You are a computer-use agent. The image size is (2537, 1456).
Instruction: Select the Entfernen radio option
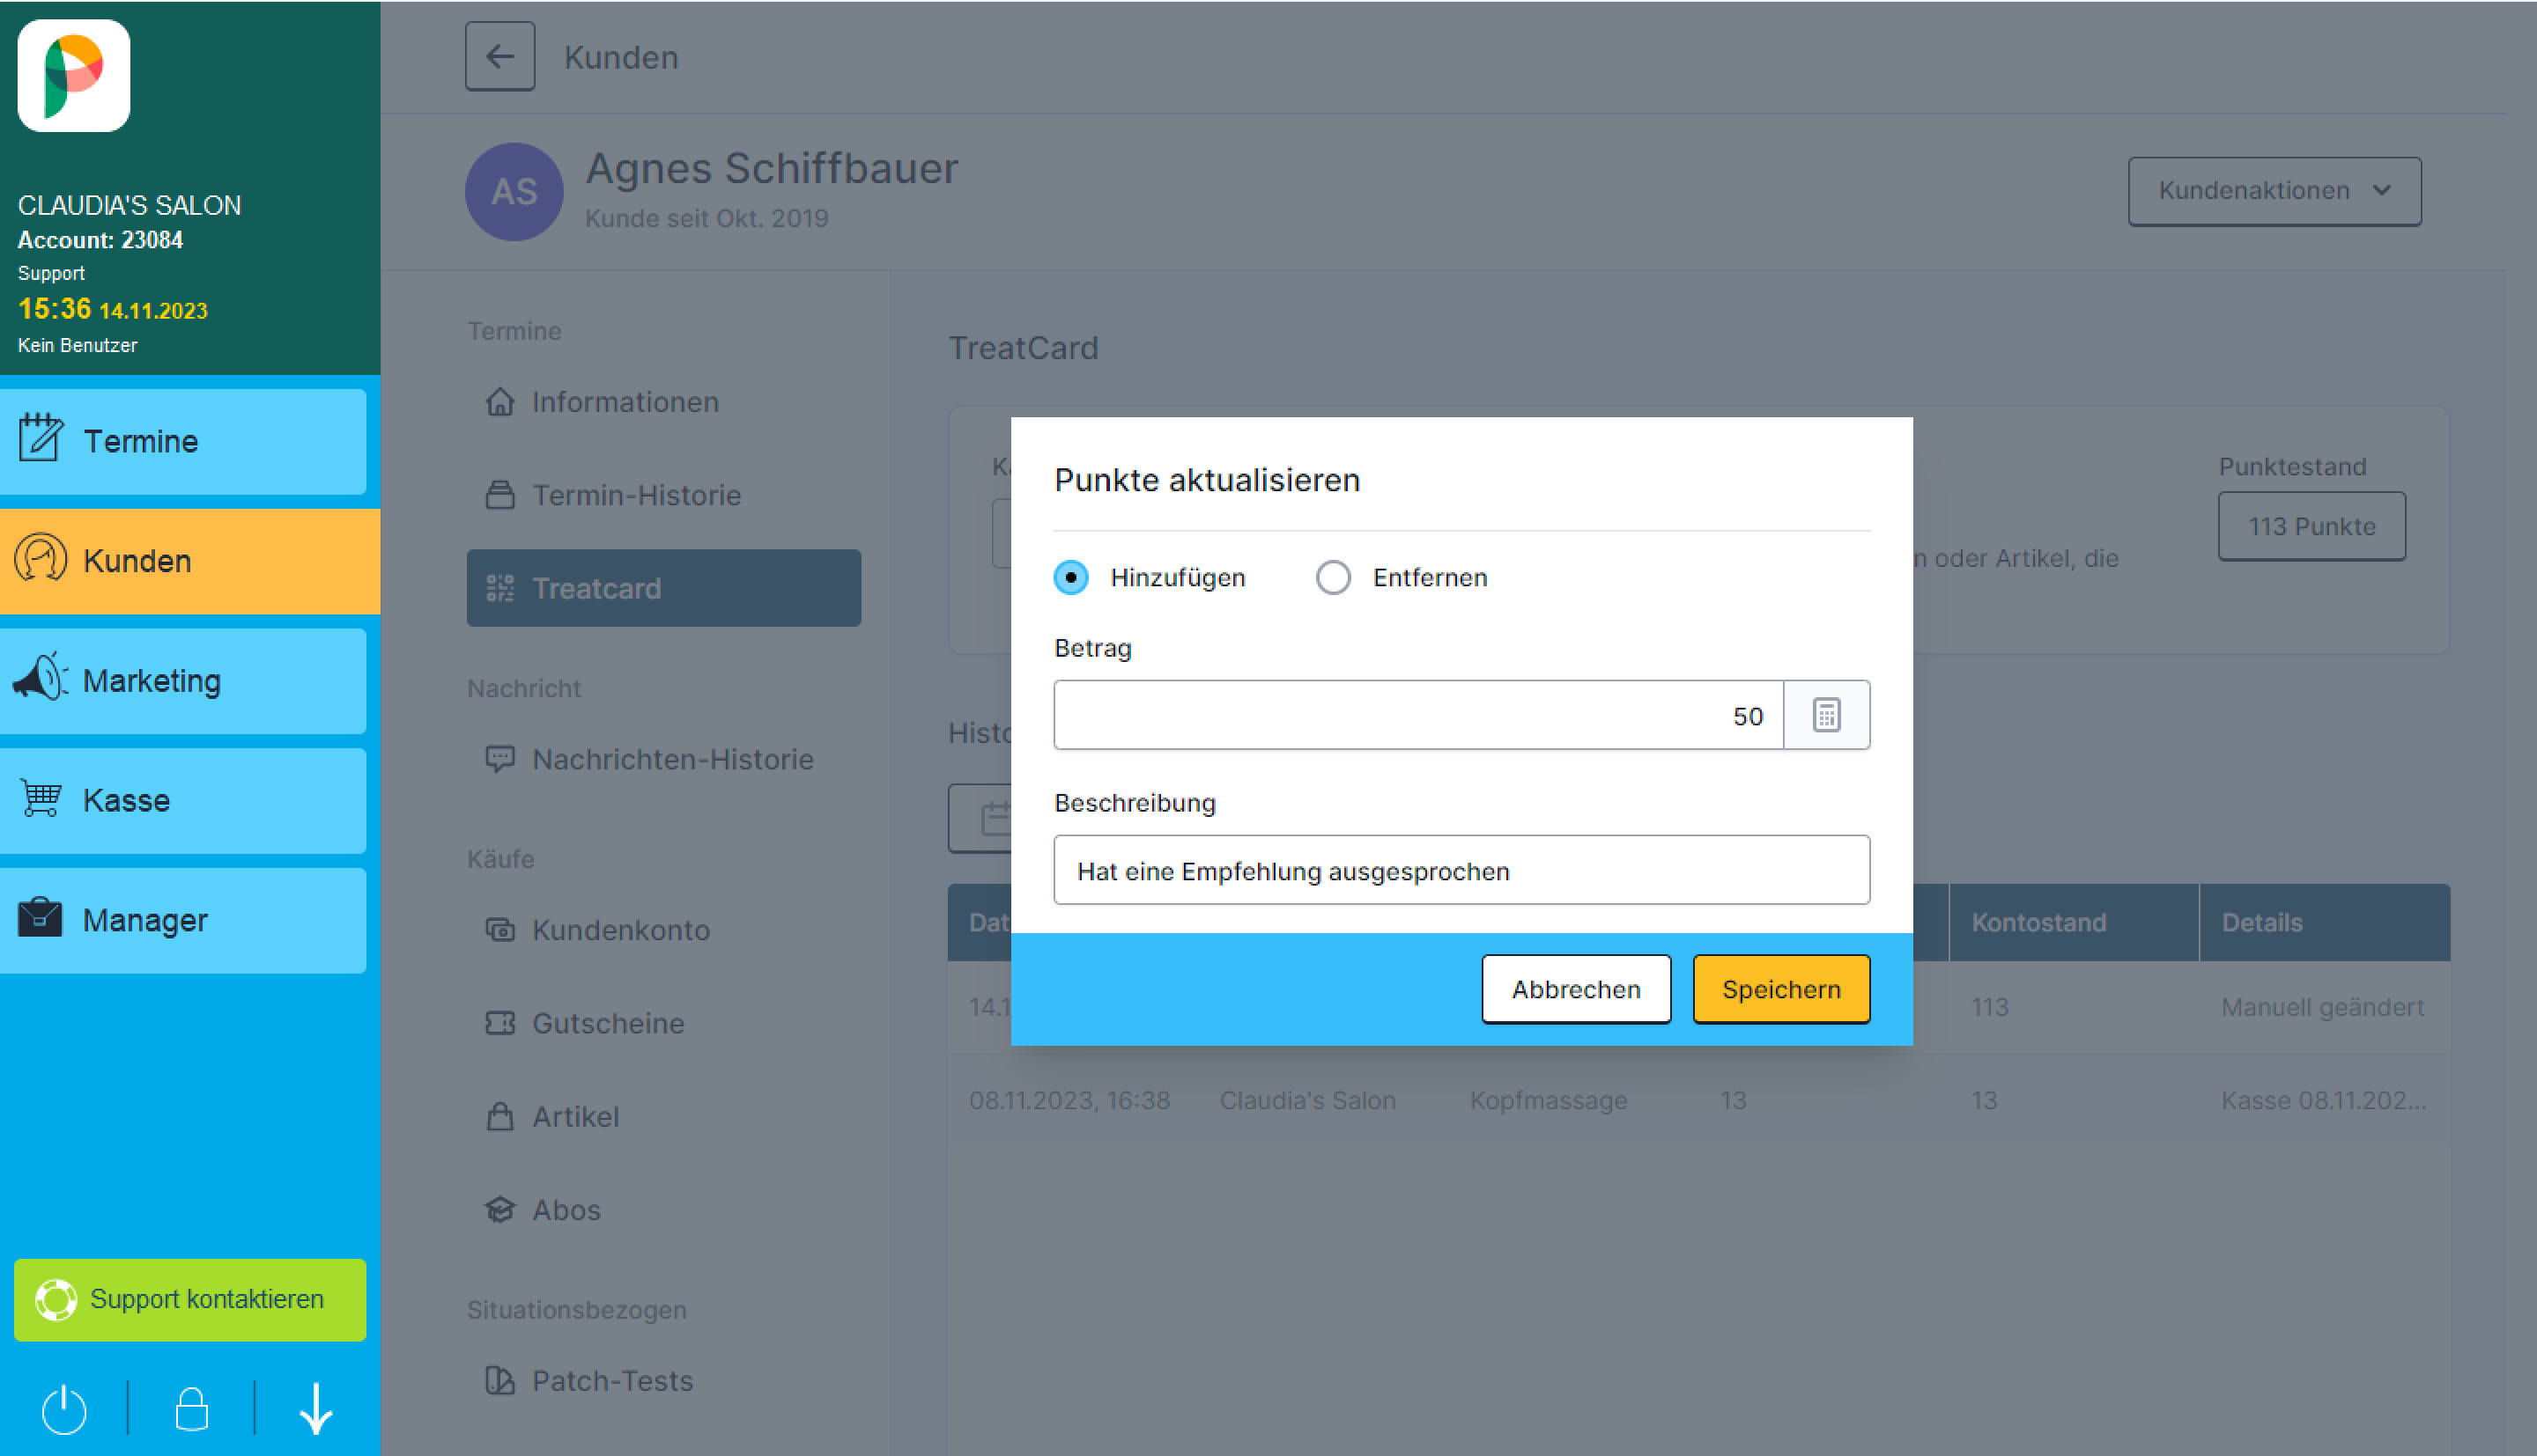click(x=1333, y=577)
